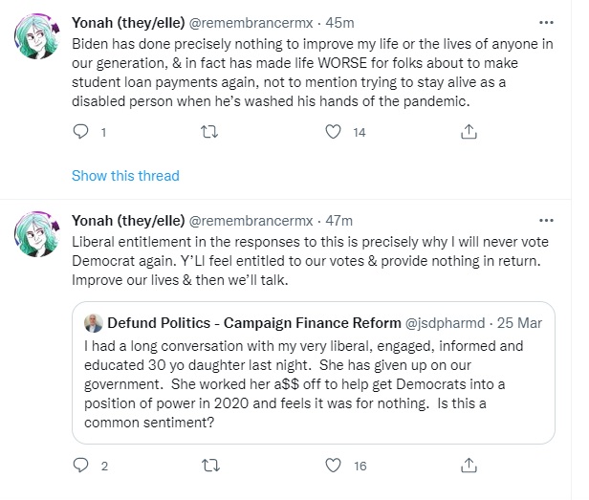Reply to the 45m Biden tweet
The image size is (589, 500).
click(x=80, y=132)
